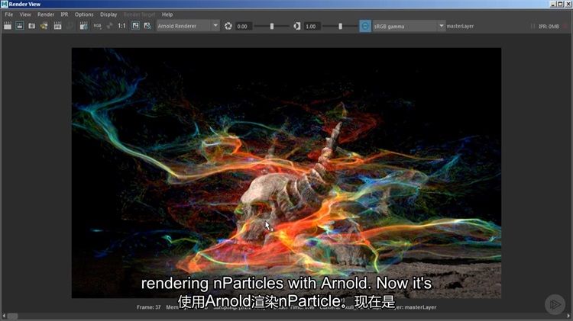Click the Render View window icon
Viewport: 573px width, 321px height.
5,4
